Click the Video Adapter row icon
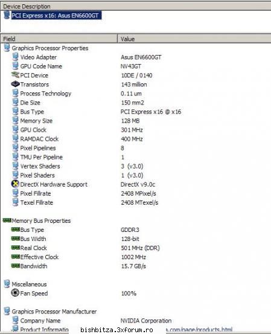 click(15, 57)
